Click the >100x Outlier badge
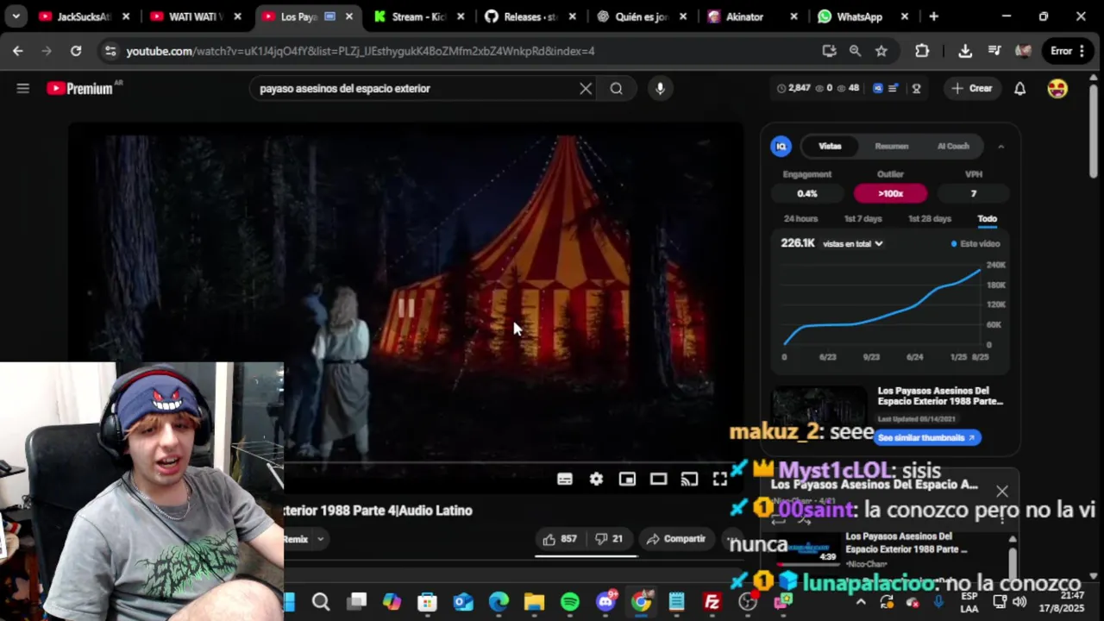 (x=890, y=193)
